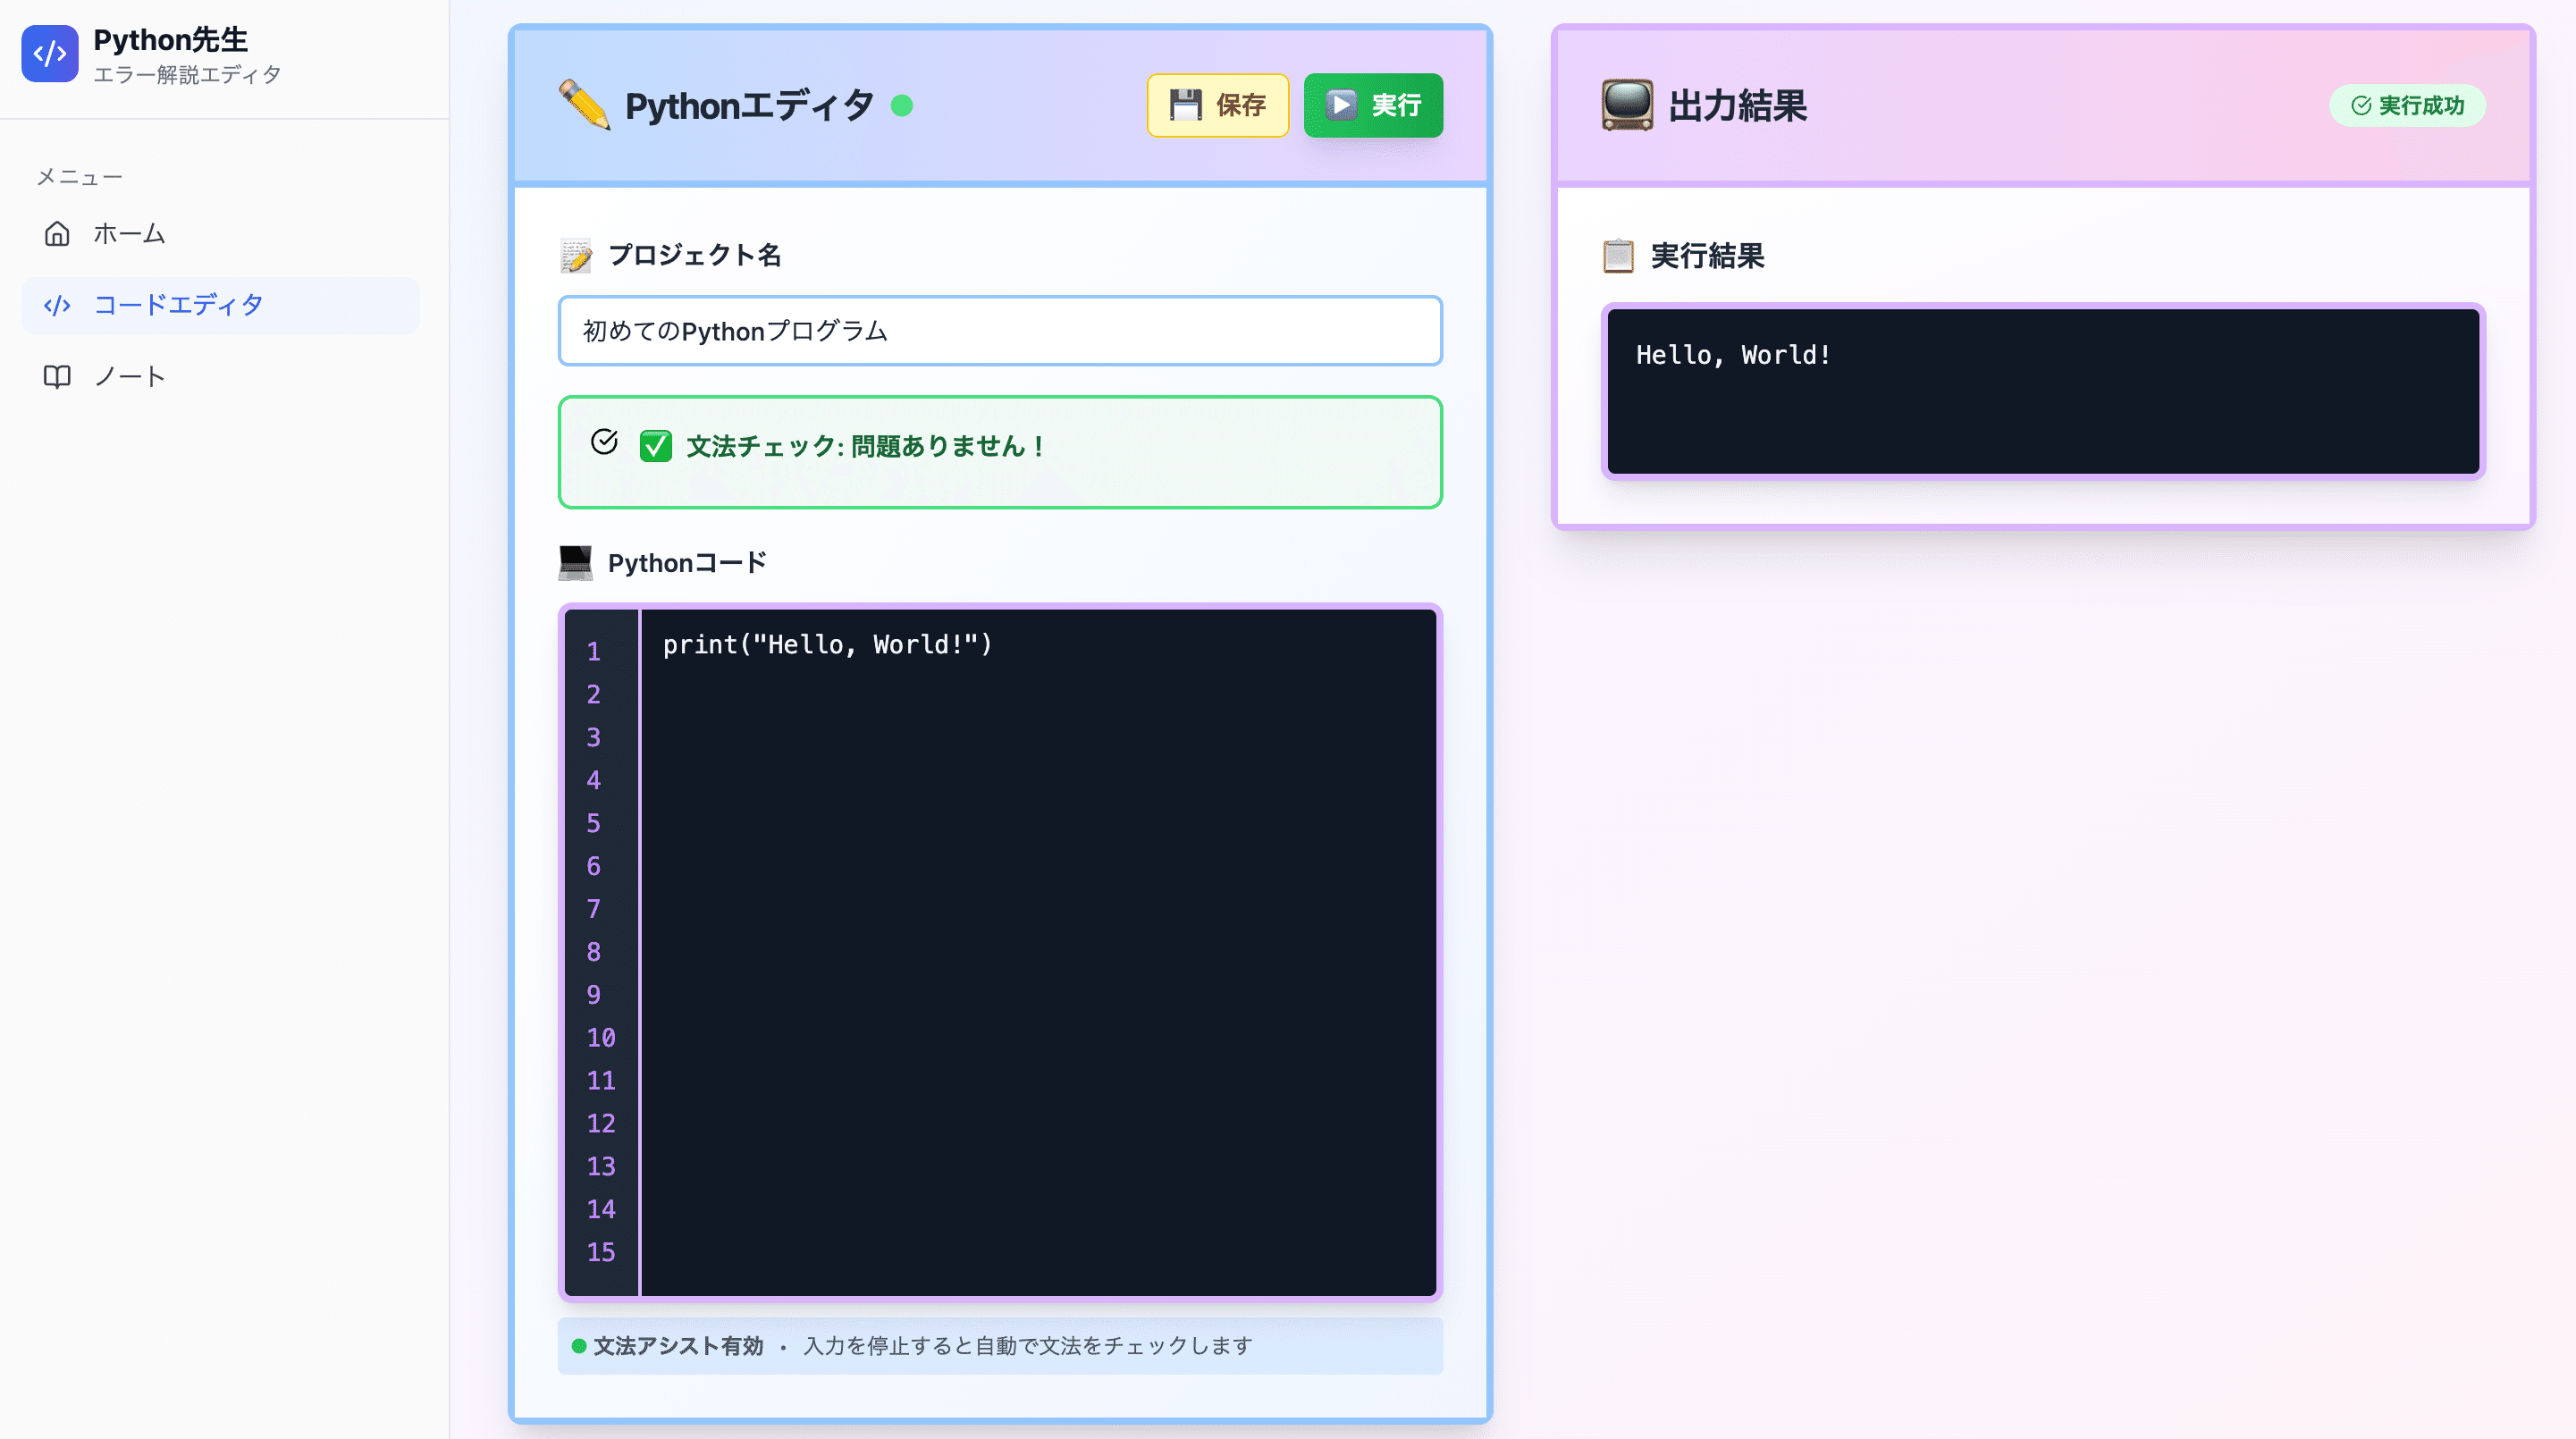Click the memo icon beside プロジェクト名
2576x1439 pixels.
coord(575,256)
